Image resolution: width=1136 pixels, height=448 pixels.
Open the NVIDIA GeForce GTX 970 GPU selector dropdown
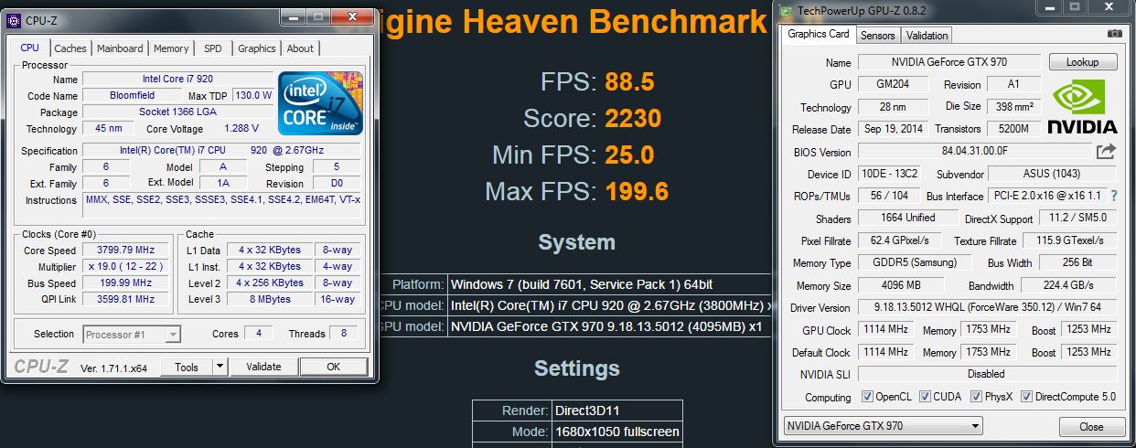point(884,426)
